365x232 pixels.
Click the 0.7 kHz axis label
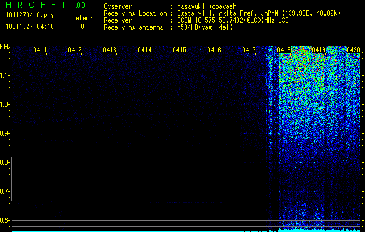(5, 191)
